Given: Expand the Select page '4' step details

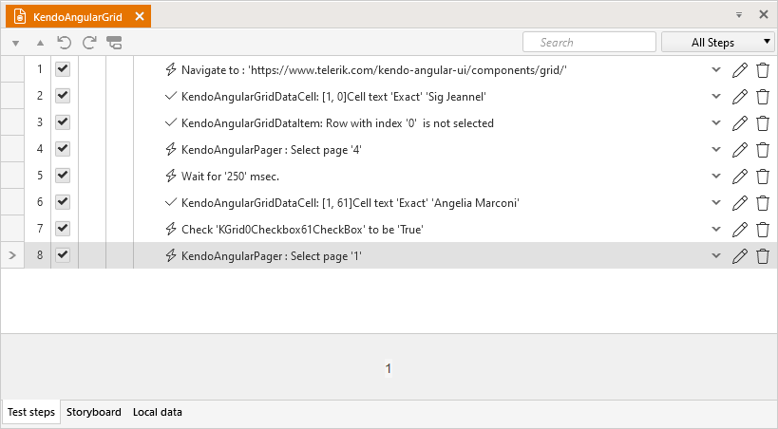Looking at the screenshot, I should pos(716,149).
